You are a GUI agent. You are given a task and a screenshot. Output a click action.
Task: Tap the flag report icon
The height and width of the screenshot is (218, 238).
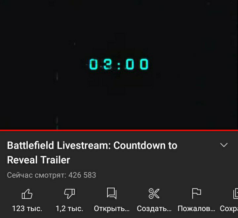tap(196, 194)
